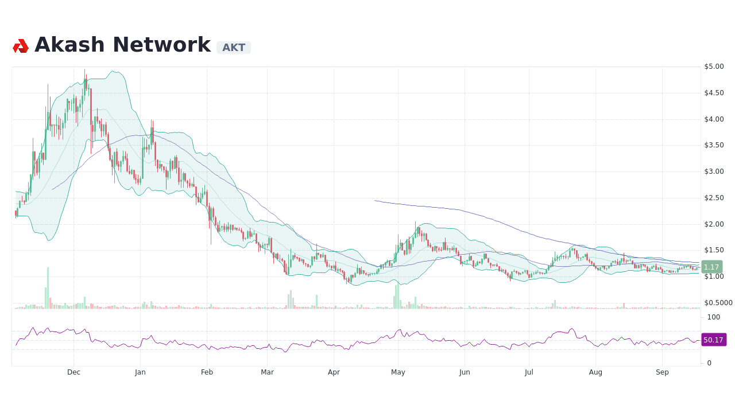
Task: Click the red Akash Network logo
Action: click(x=20, y=45)
